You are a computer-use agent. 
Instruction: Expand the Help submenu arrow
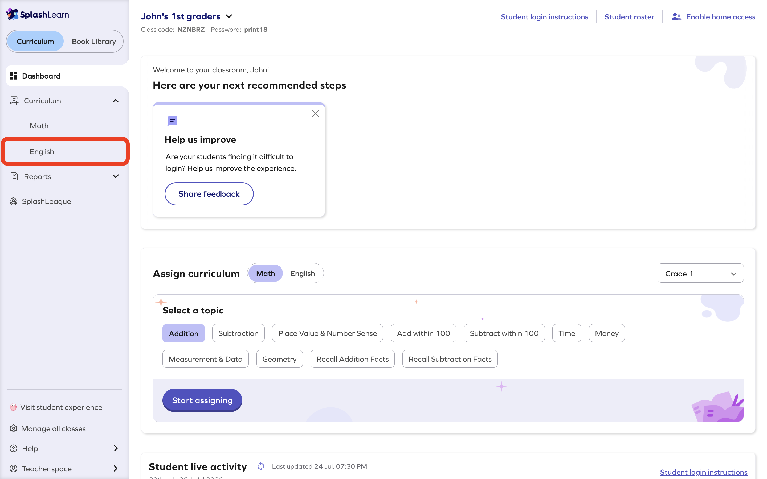(x=116, y=448)
